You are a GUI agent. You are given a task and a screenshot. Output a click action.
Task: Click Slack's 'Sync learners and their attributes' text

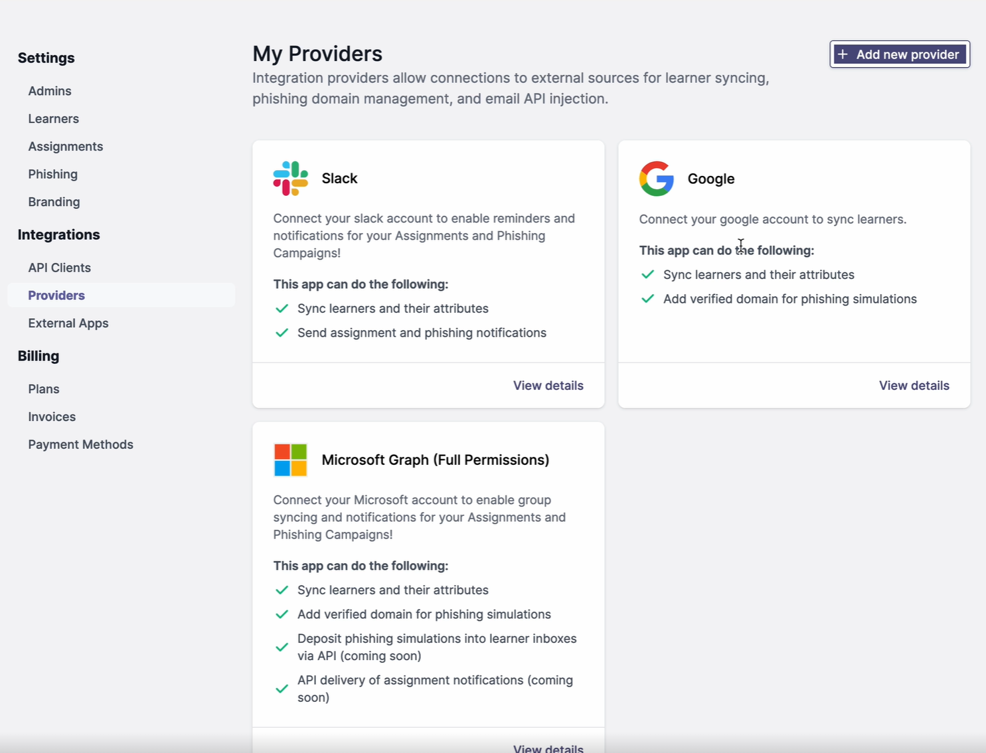[393, 309]
